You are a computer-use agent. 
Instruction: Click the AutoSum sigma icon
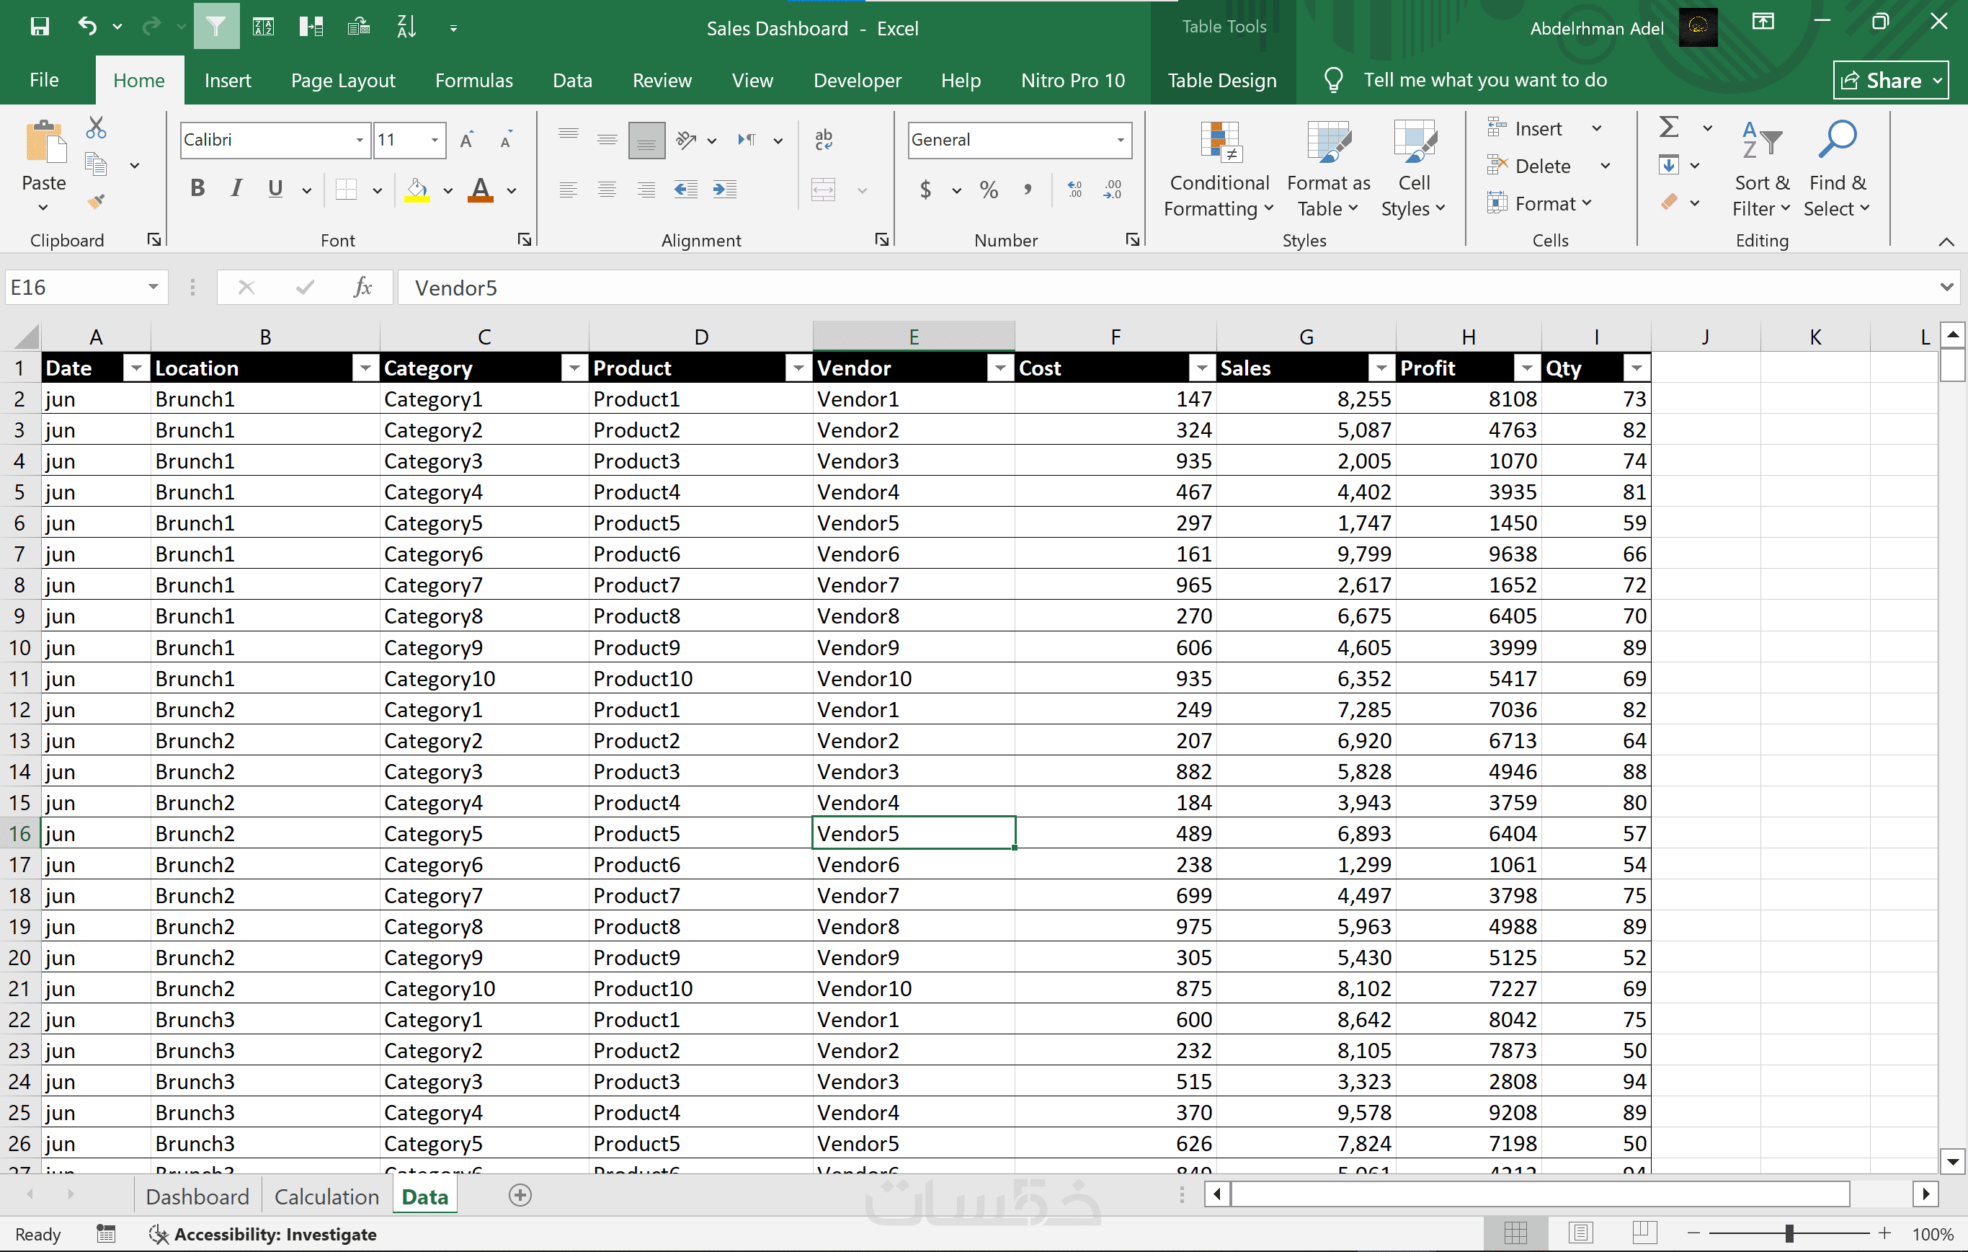[1669, 128]
